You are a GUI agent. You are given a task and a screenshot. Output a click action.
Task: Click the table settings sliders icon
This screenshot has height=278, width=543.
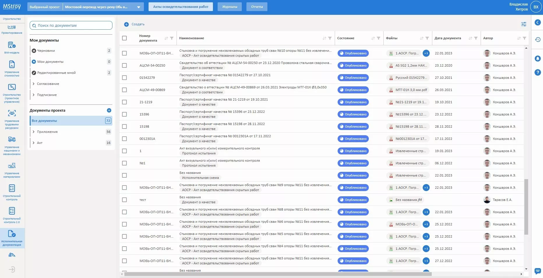pos(523,24)
